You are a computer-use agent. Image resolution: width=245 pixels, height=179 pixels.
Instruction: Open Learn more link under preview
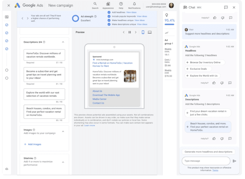89,126
